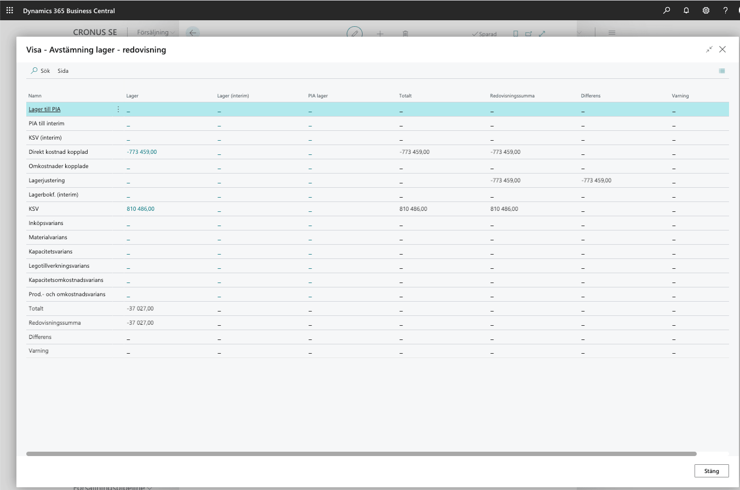Screen dimensions: 740x490
Task: Click the PIA lager column header
Action: (318, 96)
